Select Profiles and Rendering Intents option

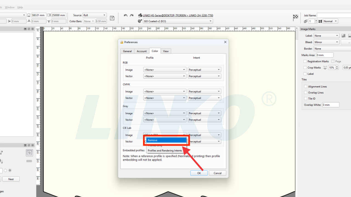(x=165, y=151)
